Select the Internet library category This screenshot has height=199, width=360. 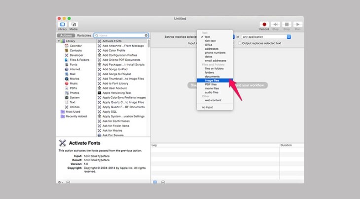coord(75,69)
